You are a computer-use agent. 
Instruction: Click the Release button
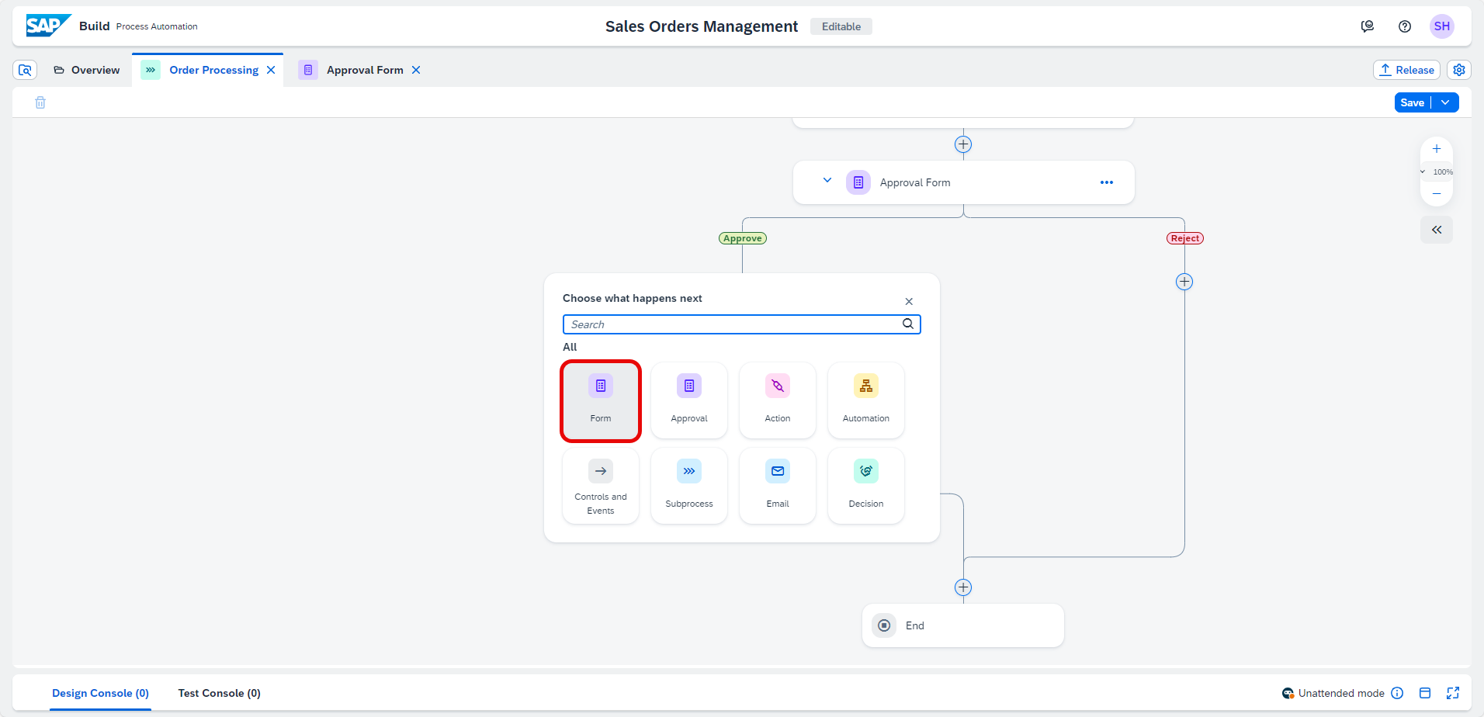point(1406,70)
